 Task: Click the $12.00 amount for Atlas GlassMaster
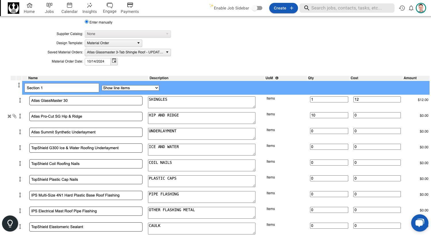click(423, 100)
